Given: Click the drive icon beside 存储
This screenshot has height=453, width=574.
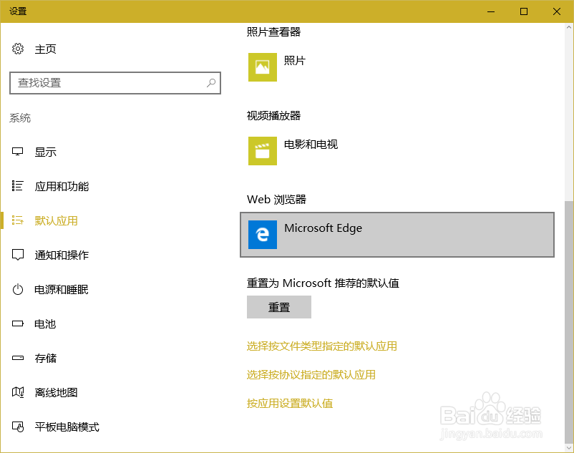Looking at the screenshot, I should tap(19, 358).
